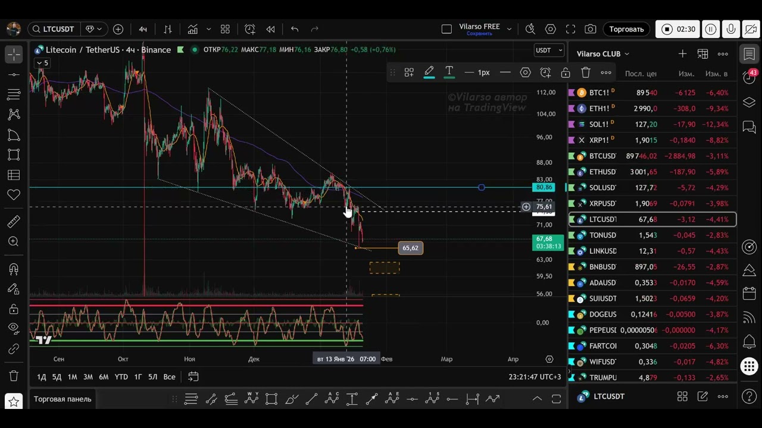Take a chart snapshot with camera

click(591, 29)
